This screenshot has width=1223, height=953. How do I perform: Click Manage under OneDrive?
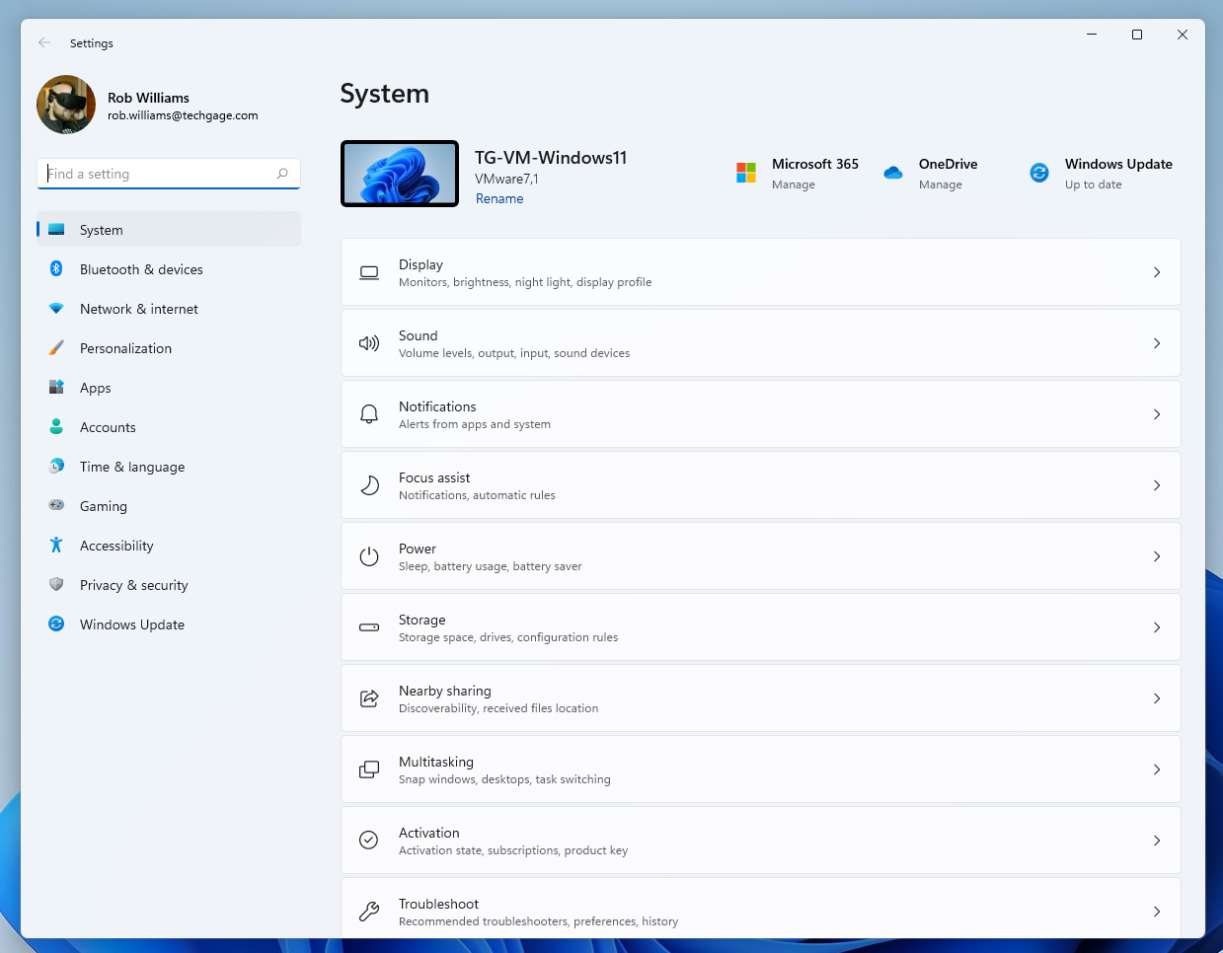coord(941,184)
